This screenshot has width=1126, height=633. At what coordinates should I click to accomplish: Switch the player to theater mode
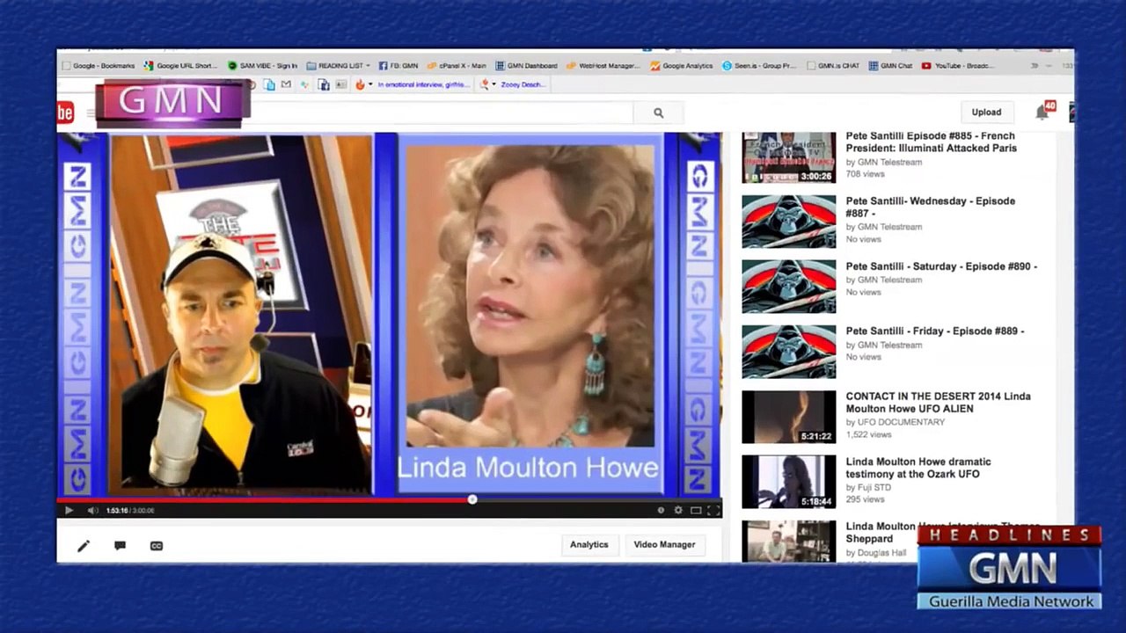click(696, 510)
